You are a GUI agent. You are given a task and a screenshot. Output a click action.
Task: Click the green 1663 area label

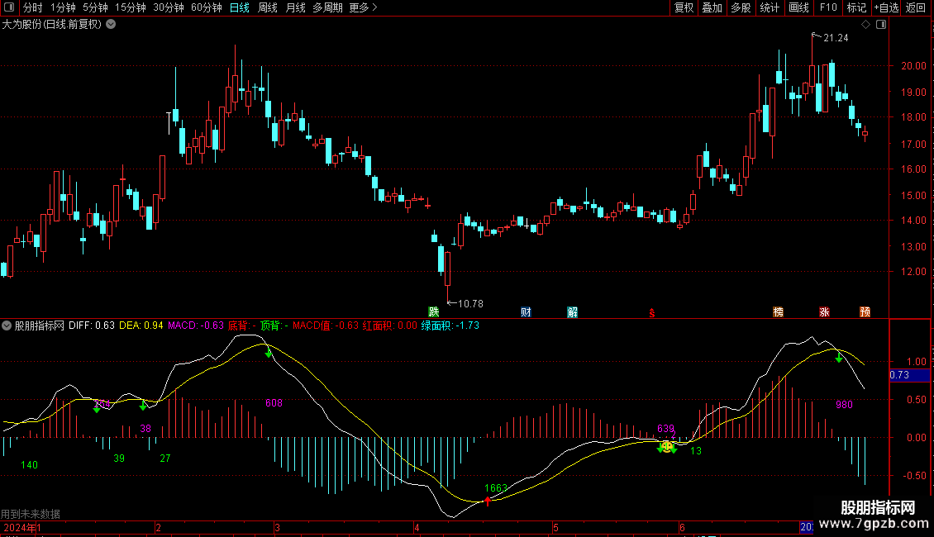[496, 488]
